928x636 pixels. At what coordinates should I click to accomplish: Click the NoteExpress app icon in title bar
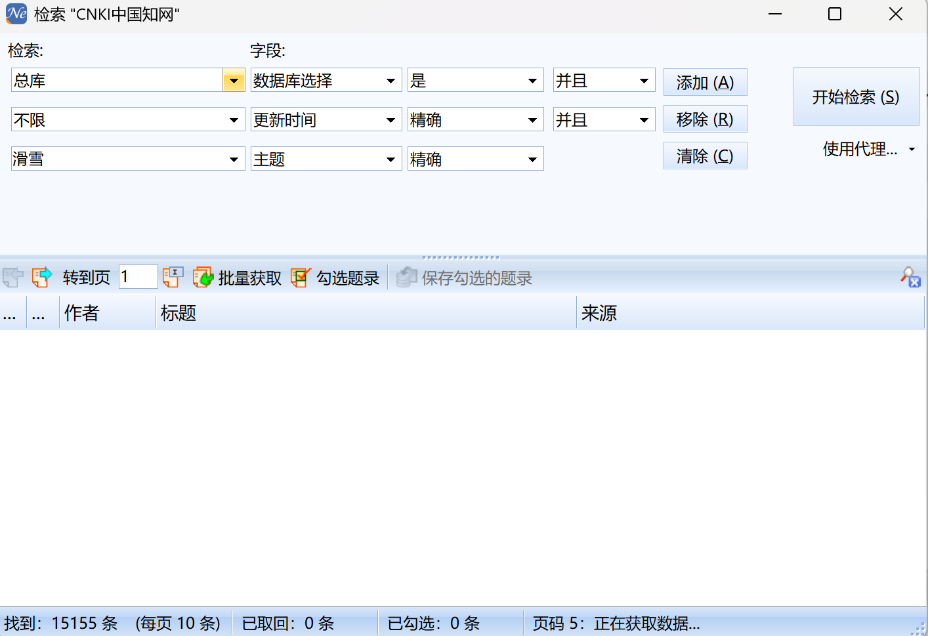[16, 14]
